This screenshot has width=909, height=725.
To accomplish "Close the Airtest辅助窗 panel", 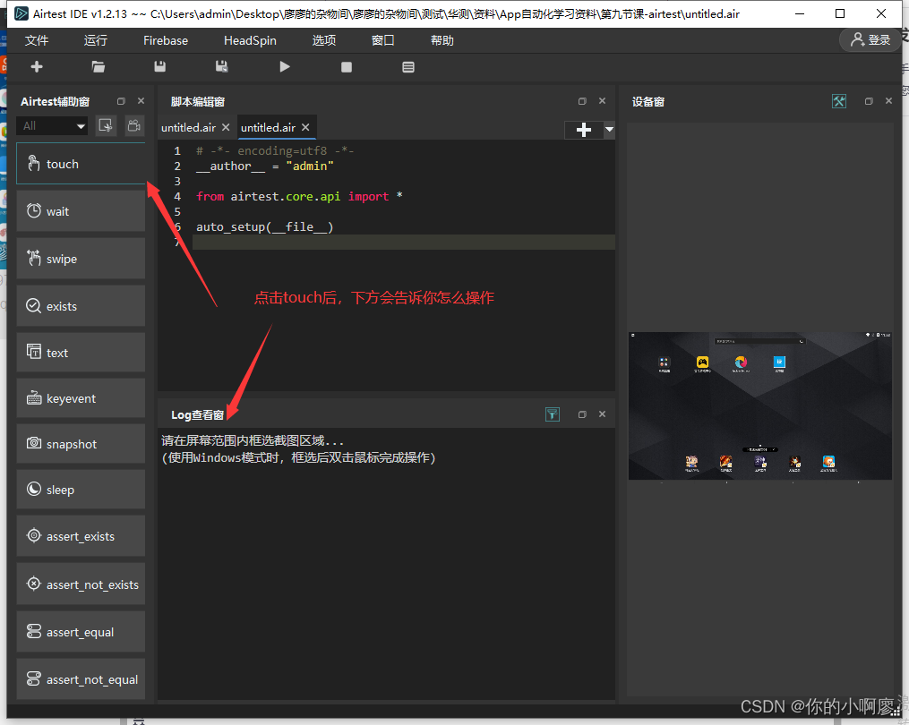I will (x=141, y=101).
